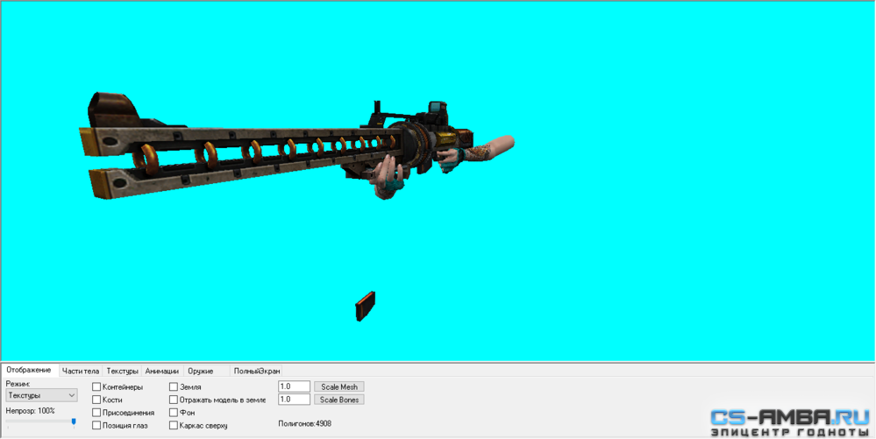
Task: Click the Непрозр opacity slider handle
Action: pyautogui.click(x=74, y=423)
